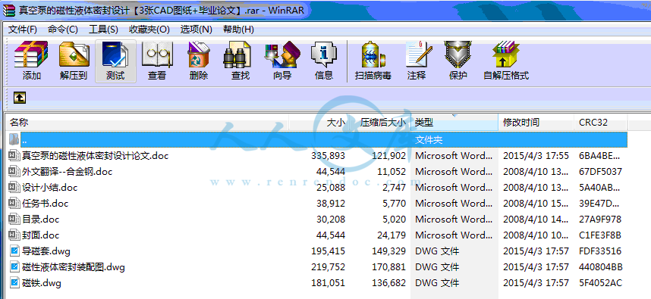Click the CRC32 value 440804BB
Screen dimensions: 651x299
coord(601,267)
